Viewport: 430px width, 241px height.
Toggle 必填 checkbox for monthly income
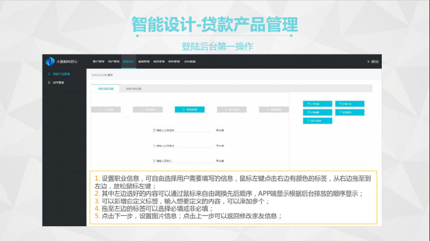pyautogui.click(x=217, y=161)
